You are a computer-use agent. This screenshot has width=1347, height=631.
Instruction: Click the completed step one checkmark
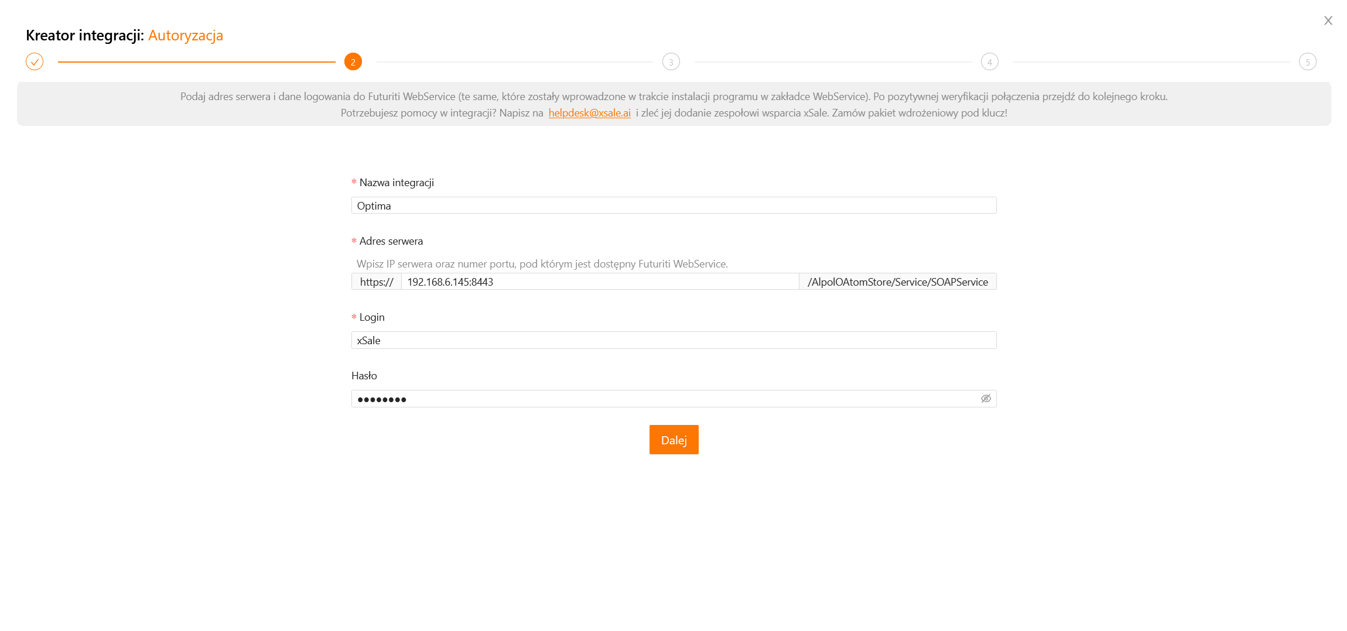coord(35,61)
